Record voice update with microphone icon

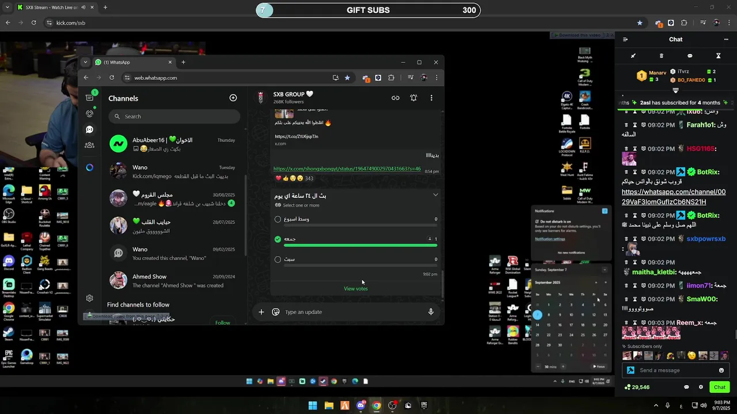click(431, 312)
